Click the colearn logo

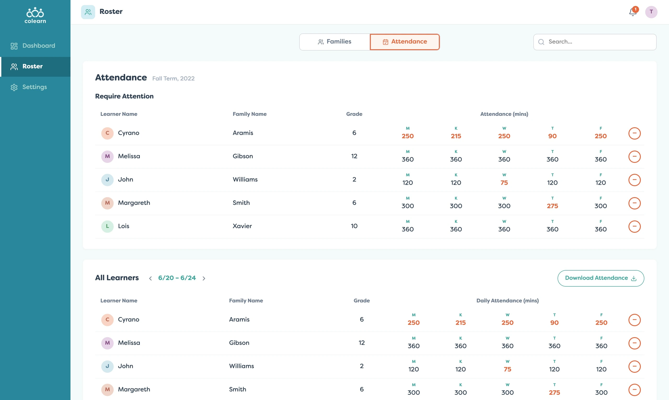tap(35, 15)
